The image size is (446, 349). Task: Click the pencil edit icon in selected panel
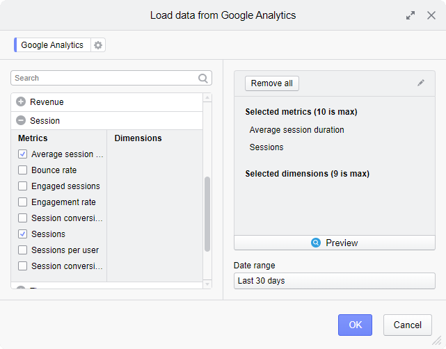[x=421, y=83]
